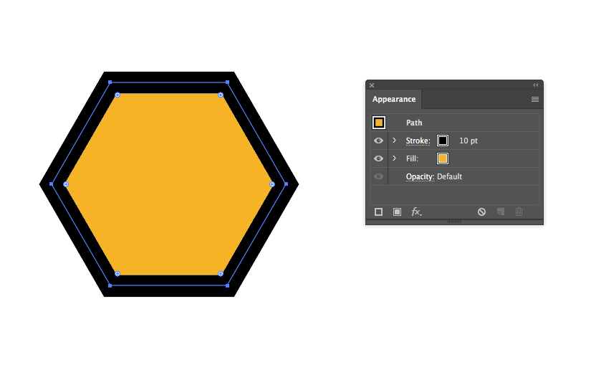The height and width of the screenshot is (375, 591).
Task: Select the Path thumbnail swatch
Action: click(379, 123)
